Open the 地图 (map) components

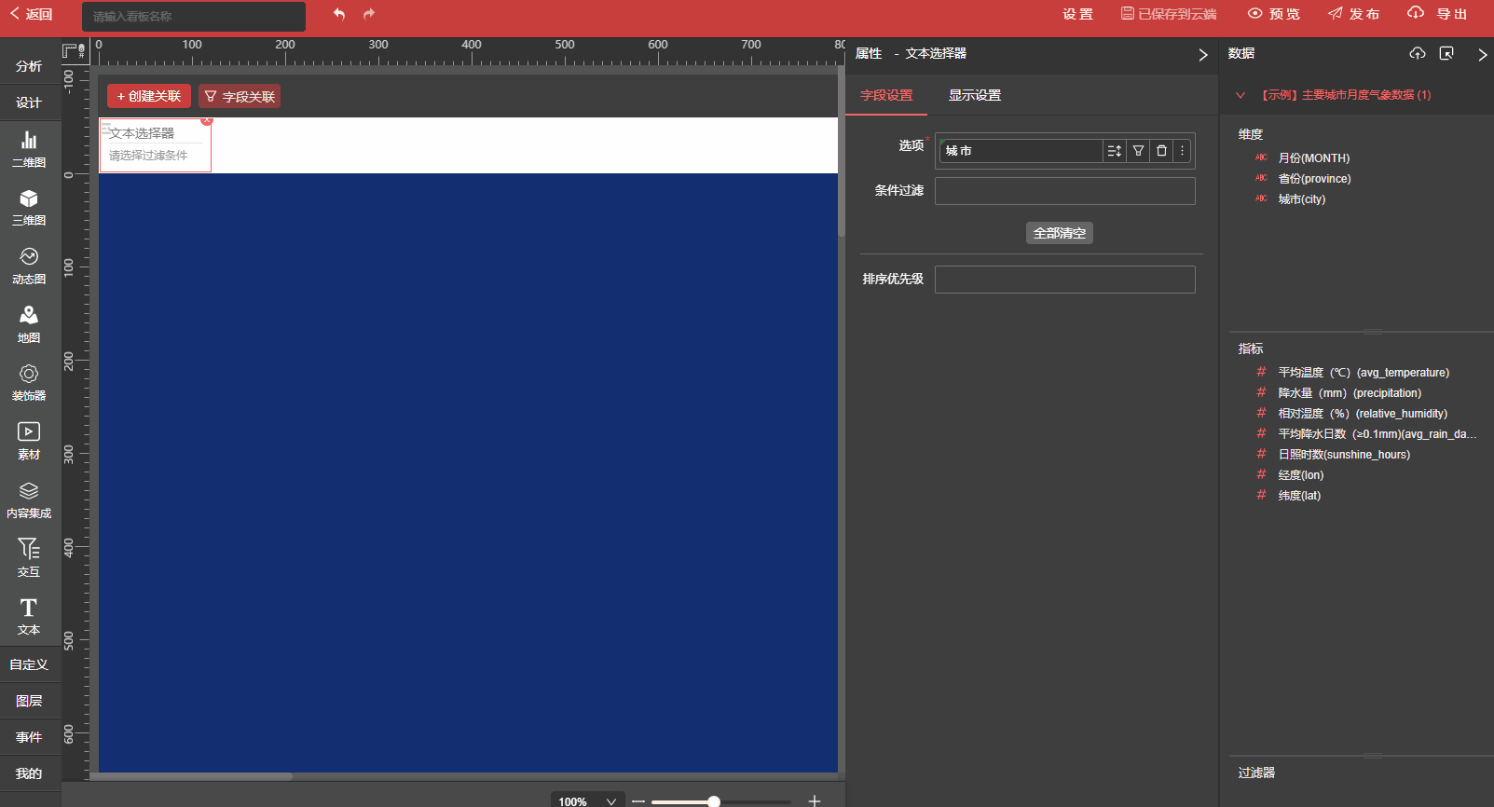point(29,324)
